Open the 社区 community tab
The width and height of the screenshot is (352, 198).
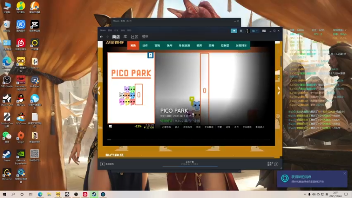134,37
